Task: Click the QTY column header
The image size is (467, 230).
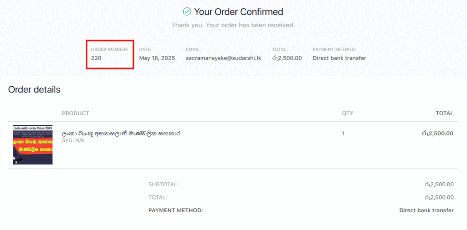Action: tap(348, 113)
